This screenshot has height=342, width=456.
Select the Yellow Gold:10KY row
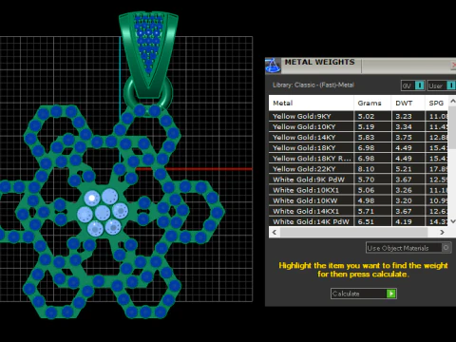pyautogui.click(x=358, y=126)
